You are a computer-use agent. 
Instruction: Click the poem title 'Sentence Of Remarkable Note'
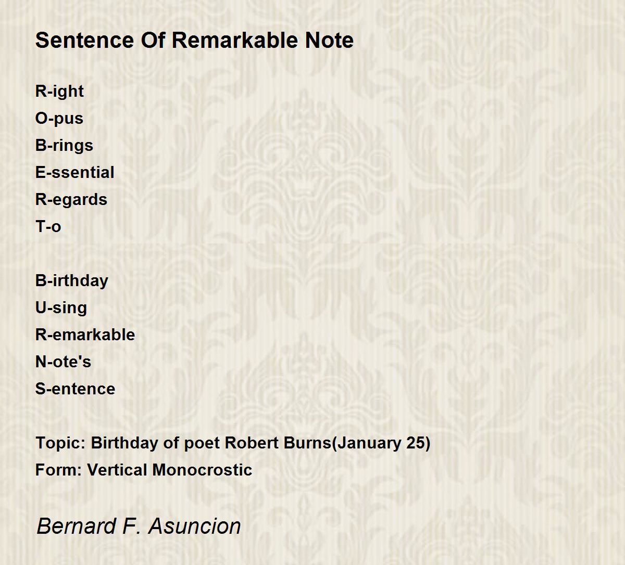[194, 40]
